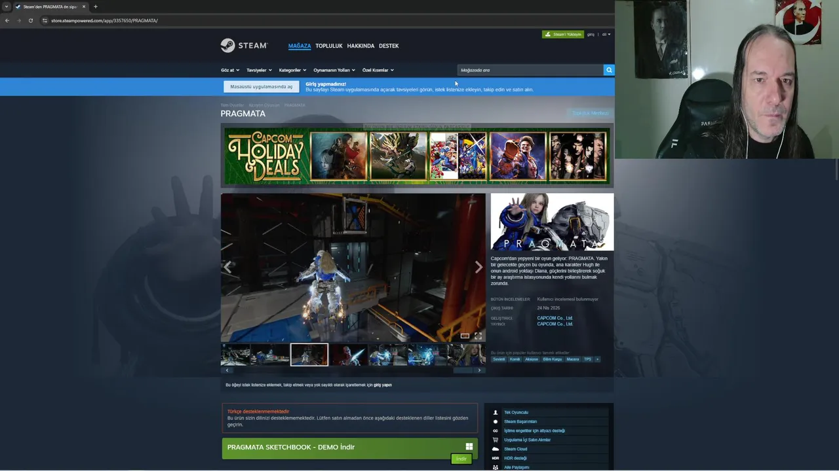Open the HDR desteği feature link
Image resolution: width=839 pixels, height=471 pixels.
(x=515, y=458)
